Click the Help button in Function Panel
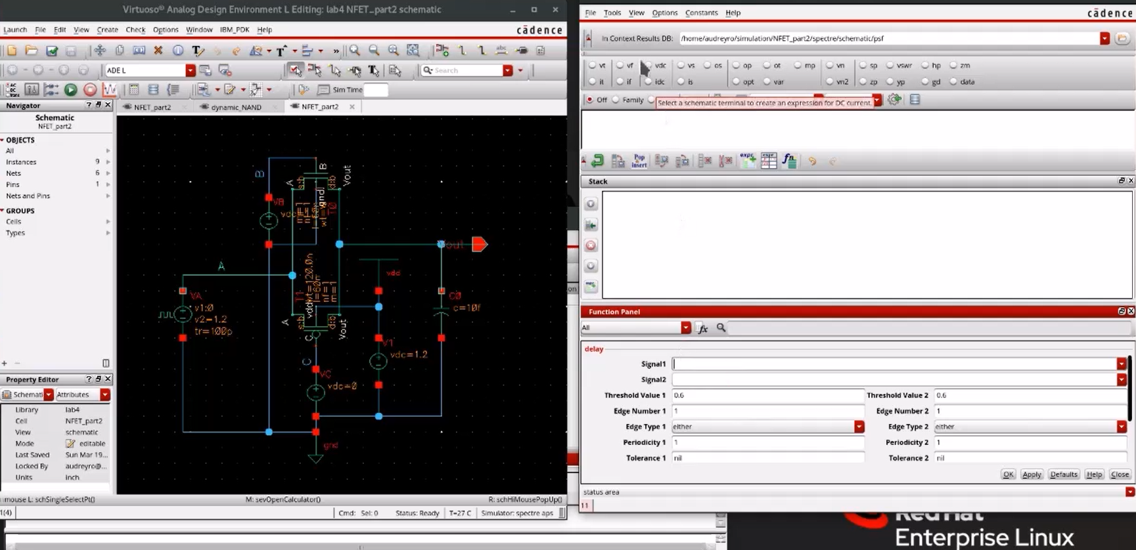Image resolution: width=1136 pixels, height=550 pixels. [x=1094, y=475]
